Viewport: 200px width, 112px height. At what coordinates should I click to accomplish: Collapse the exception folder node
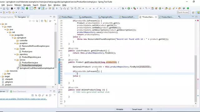pos(15,44)
